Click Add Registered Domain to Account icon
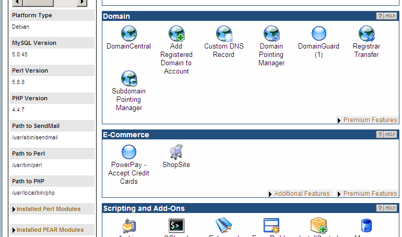 tap(176, 34)
